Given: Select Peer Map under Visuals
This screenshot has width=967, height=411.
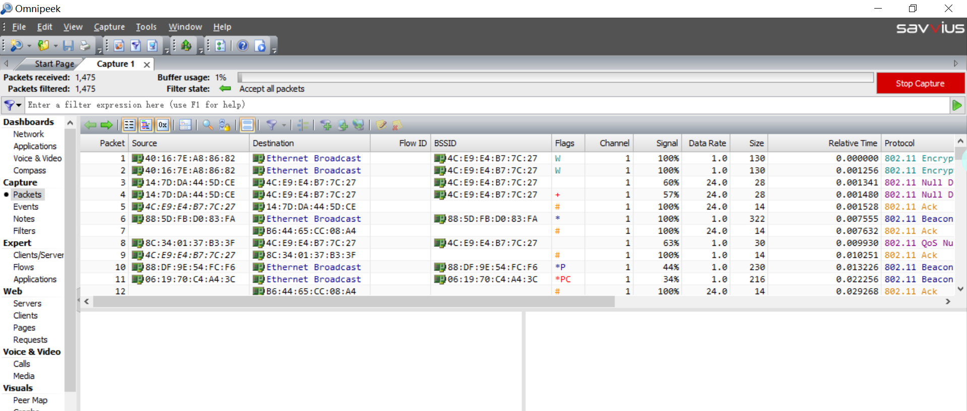Looking at the screenshot, I should [x=30, y=400].
